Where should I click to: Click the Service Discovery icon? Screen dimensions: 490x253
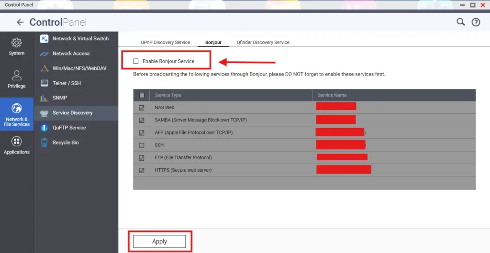44,113
